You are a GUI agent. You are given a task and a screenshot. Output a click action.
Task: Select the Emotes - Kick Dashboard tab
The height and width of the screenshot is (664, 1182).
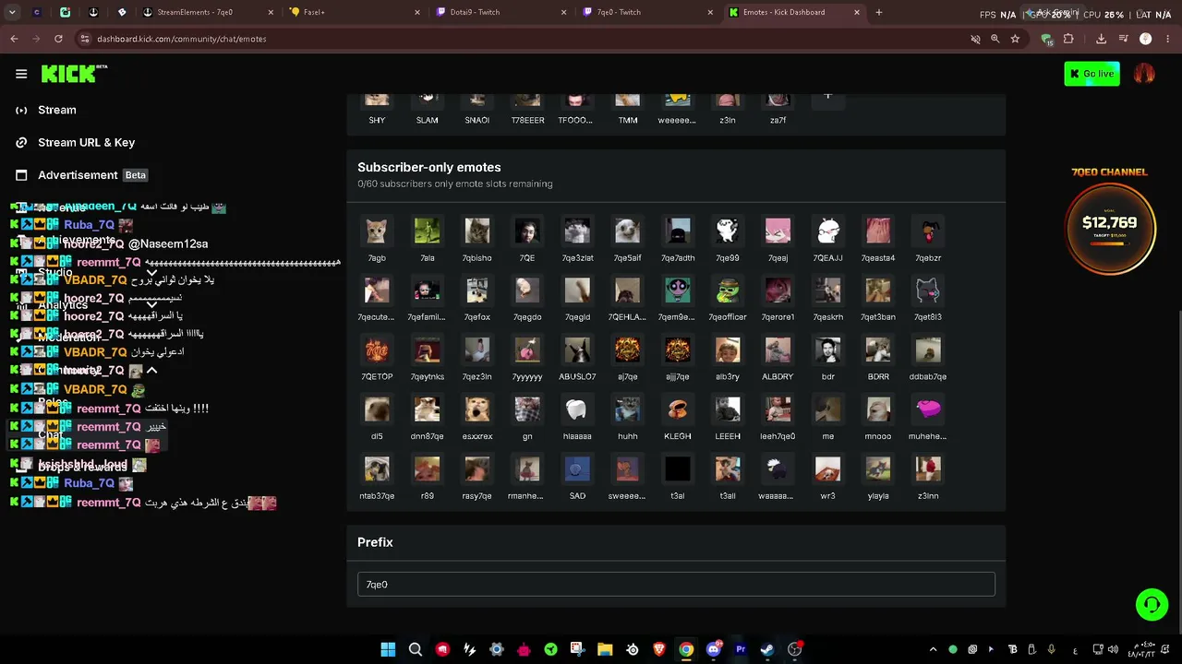(793, 13)
